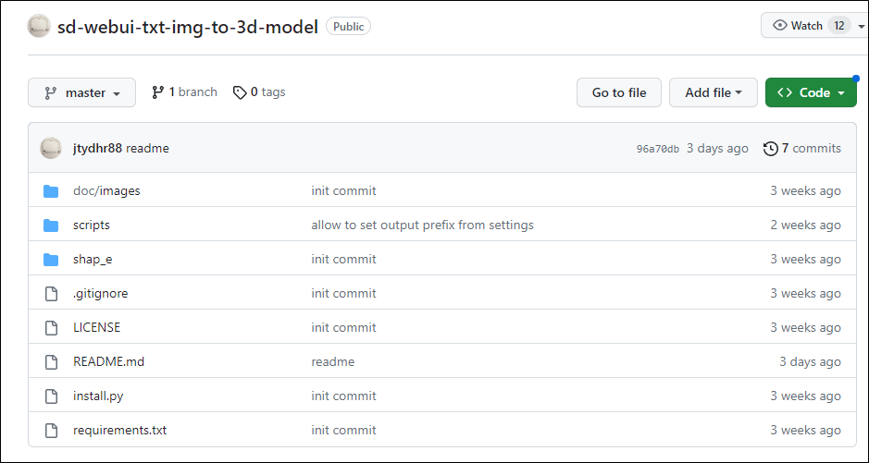Open commit hash 96a70db
This screenshot has width=869, height=463.
[x=657, y=149]
